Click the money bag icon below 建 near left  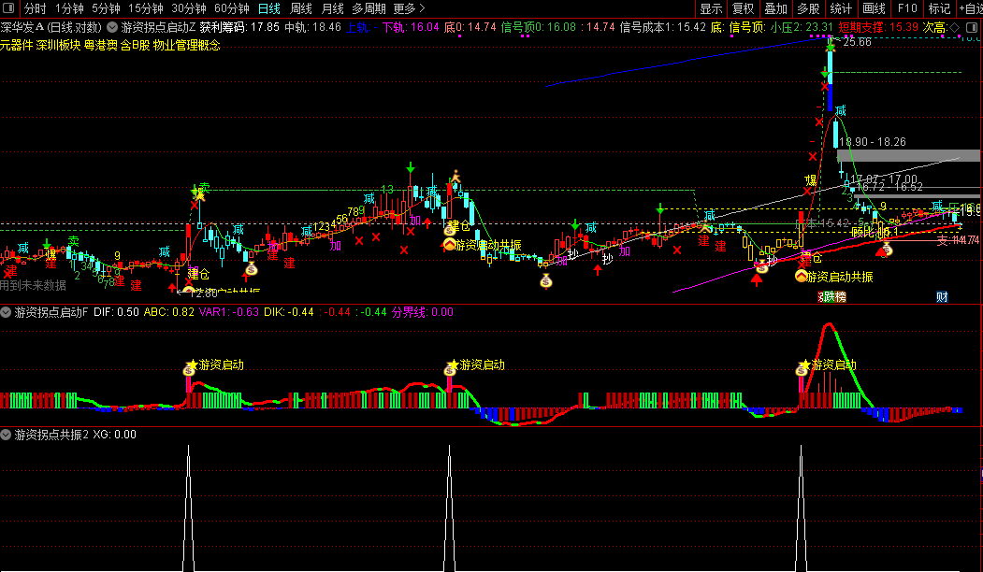pos(252,270)
